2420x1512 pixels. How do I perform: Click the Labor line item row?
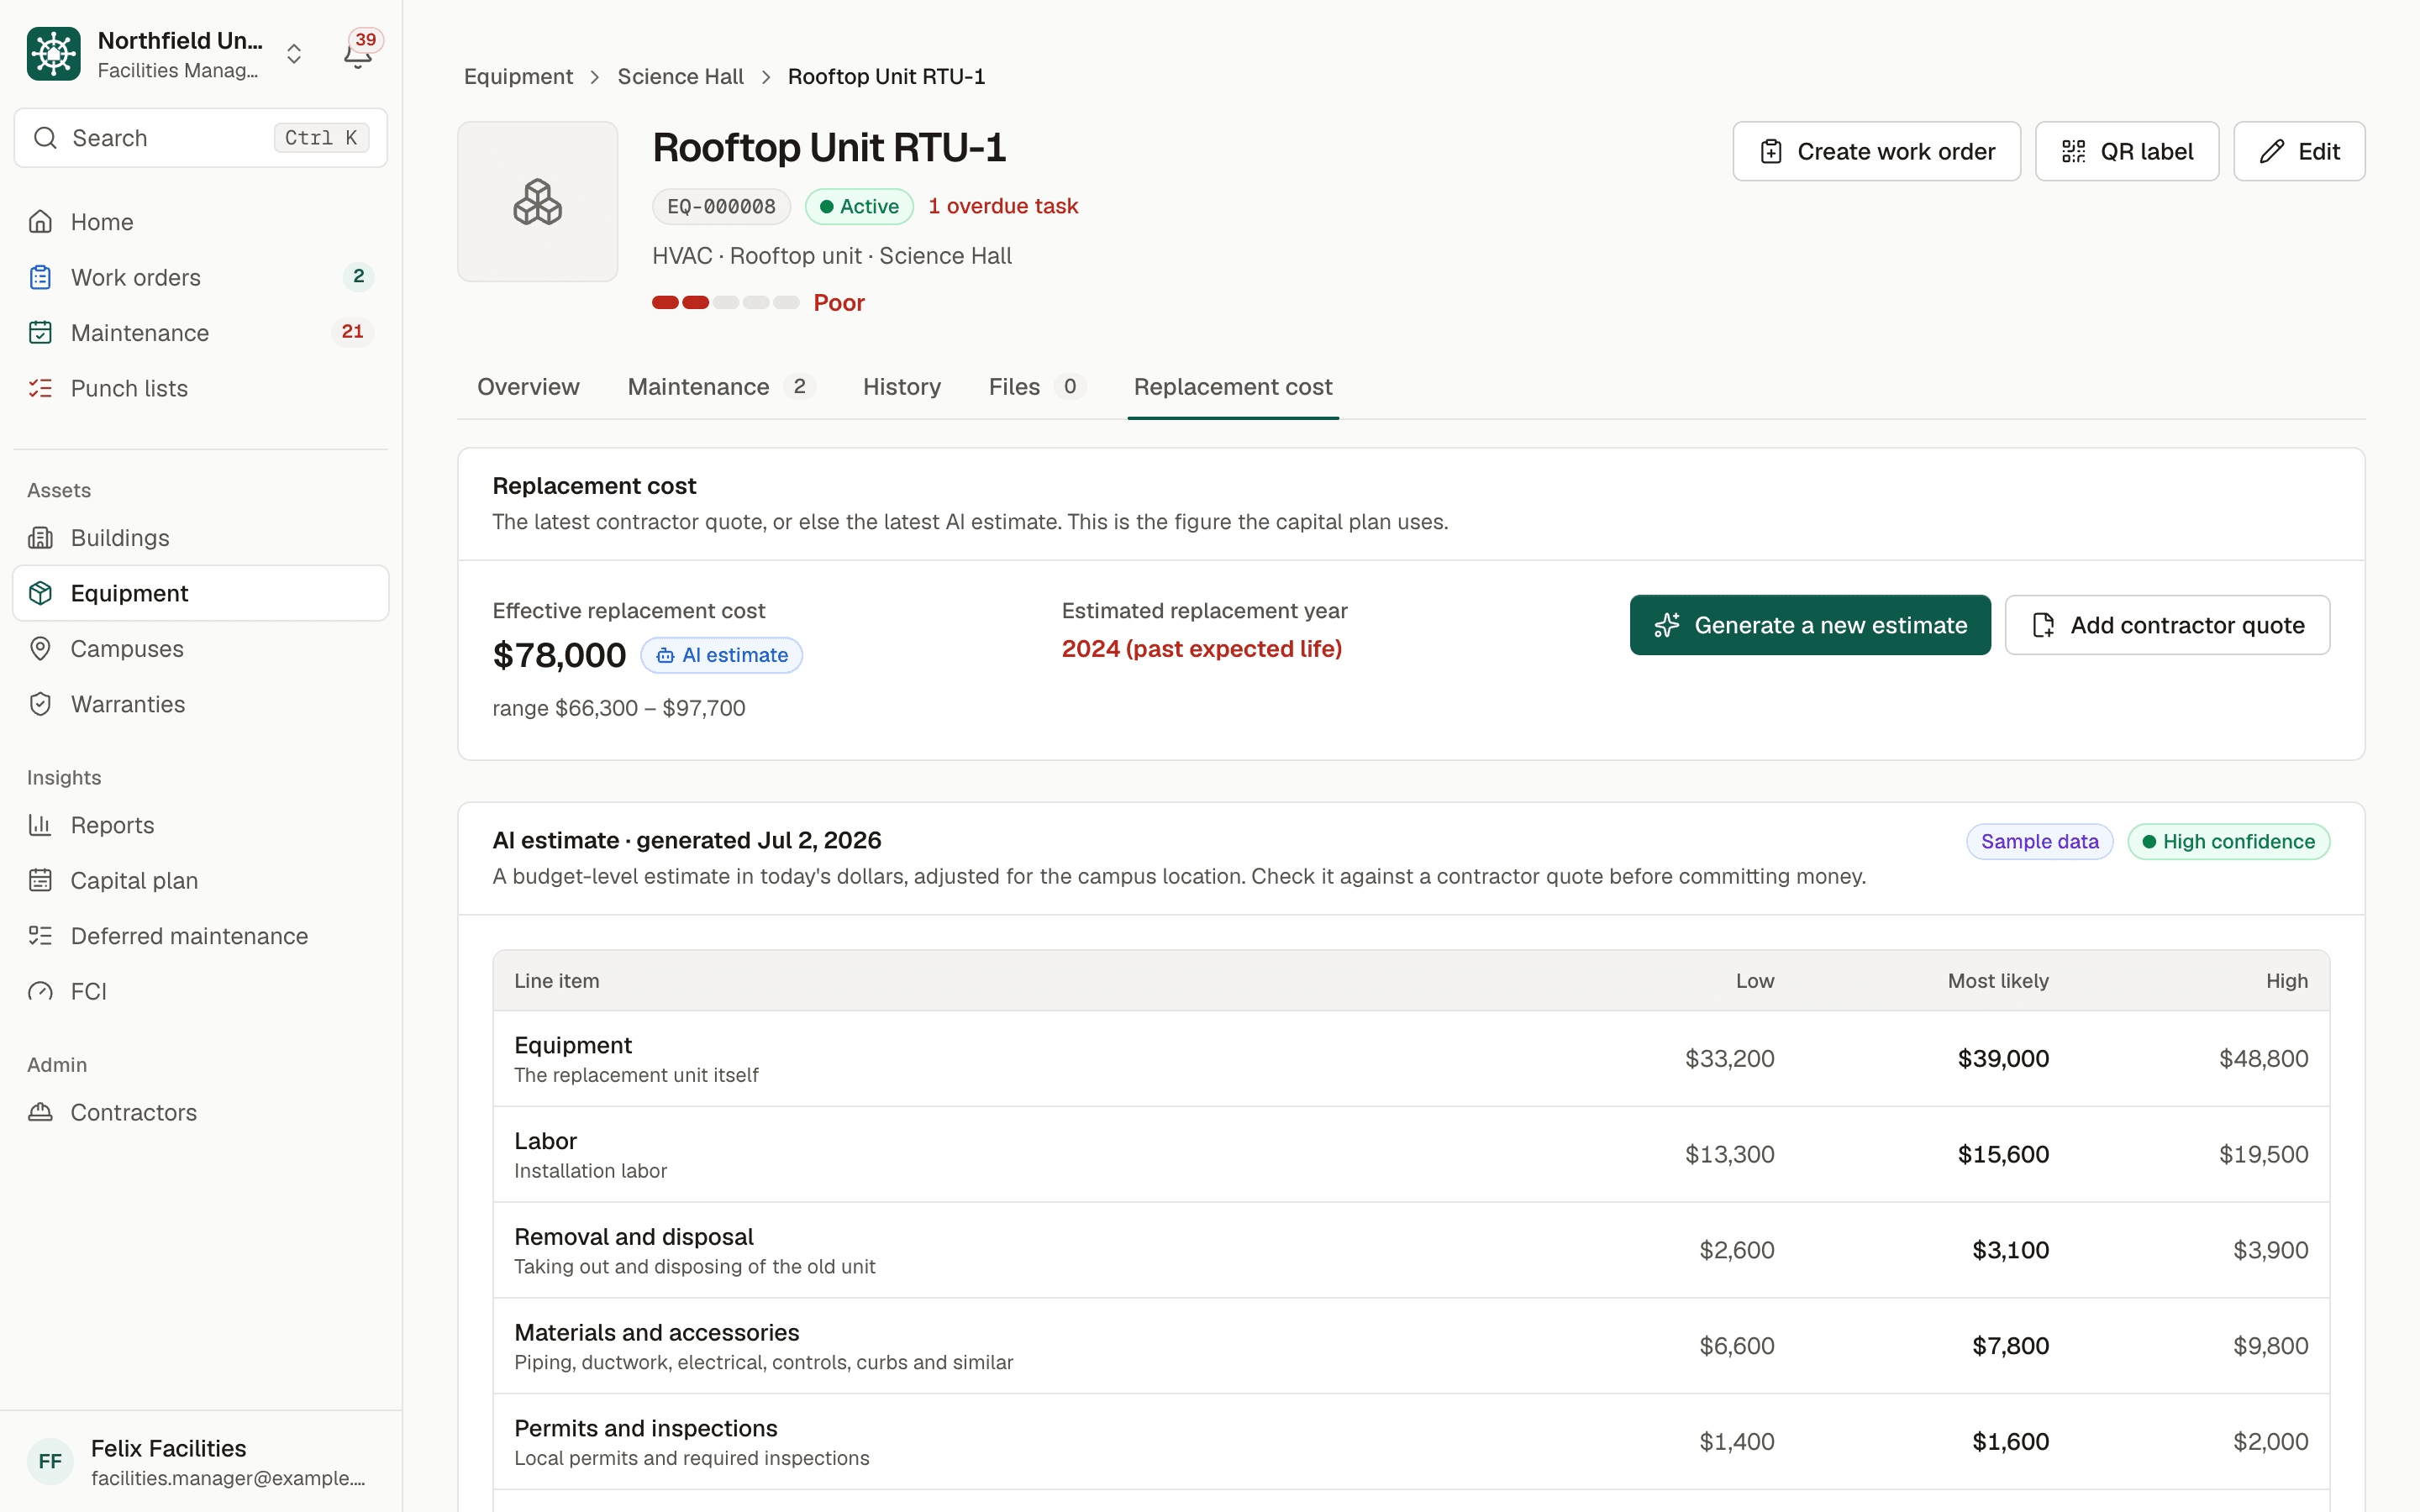[1411, 1154]
